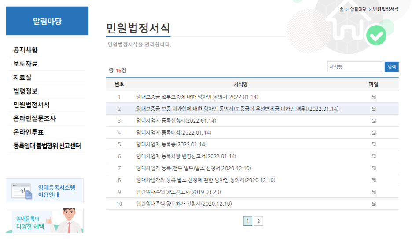Open 임대등록시스템 이용안내 banner
Viewport: 412px width, 241px height.
coord(44,190)
